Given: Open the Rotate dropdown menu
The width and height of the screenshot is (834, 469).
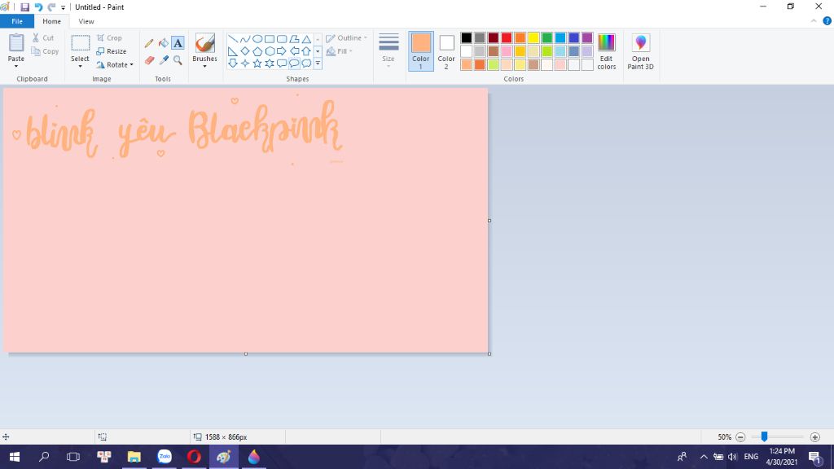Looking at the screenshot, I should 114,65.
